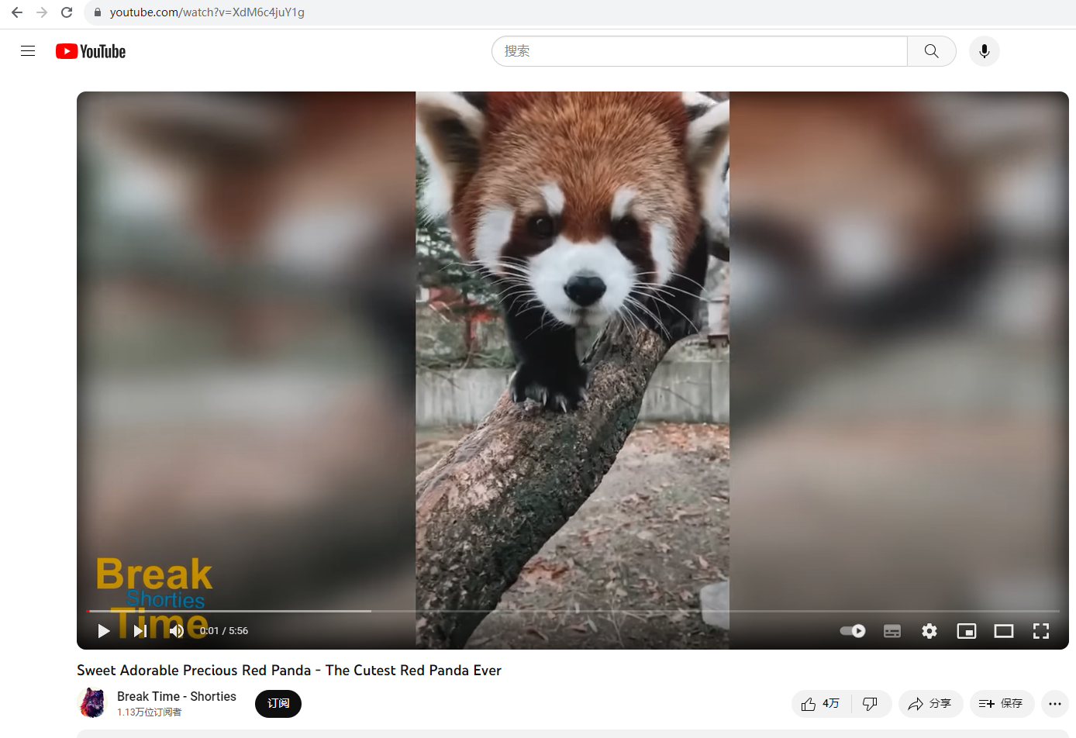The width and height of the screenshot is (1076, 738).
Task: Reload the YouTube page
Action: (67, 12)
